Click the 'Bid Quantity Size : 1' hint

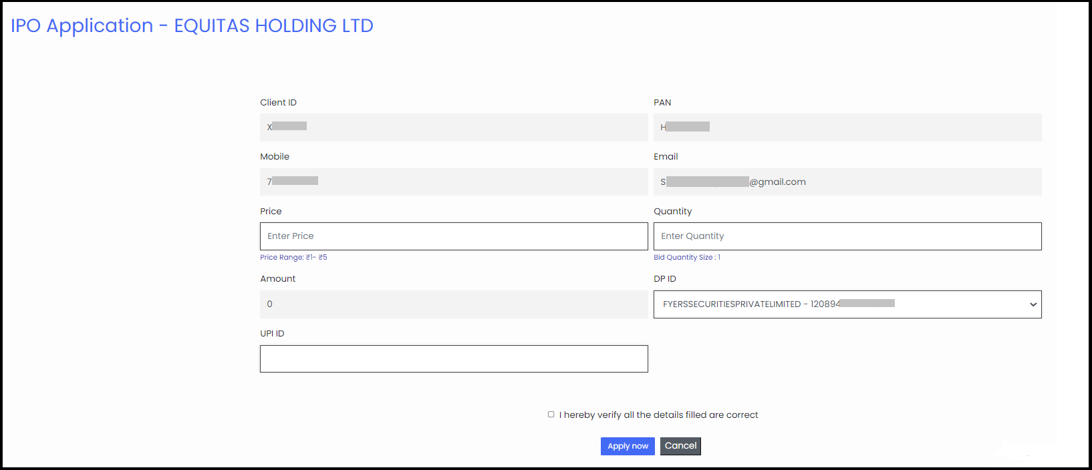[x=687, y=257]
